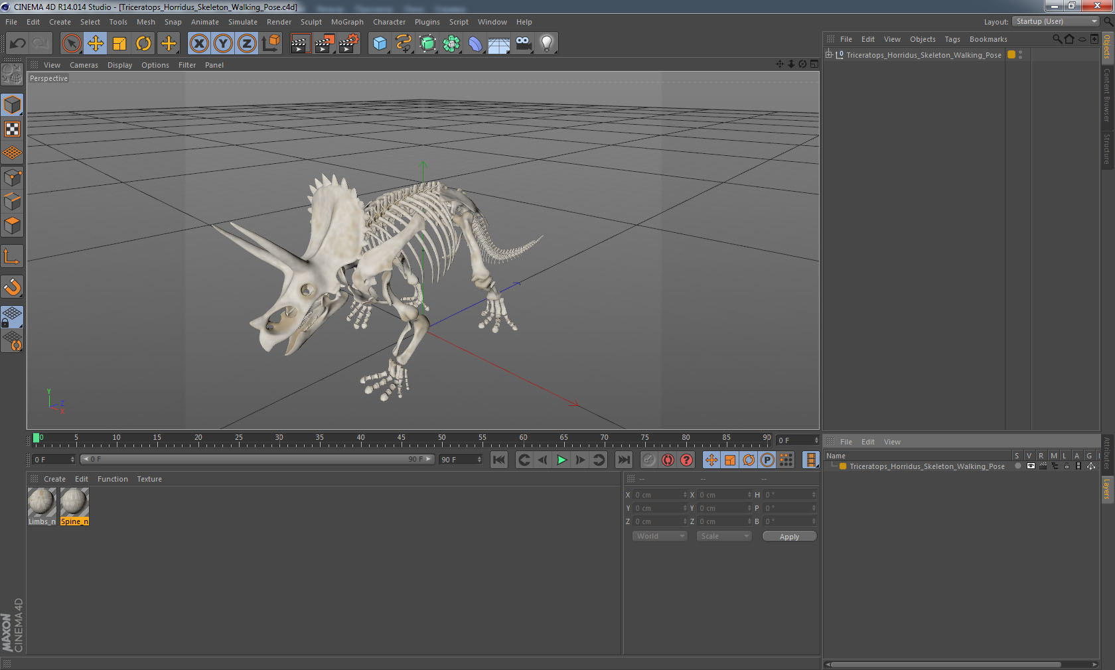Enable Polygons mode in left palette
This screenshot has height=670, width=1115.
pyautogui.click(x=13, y=225)
